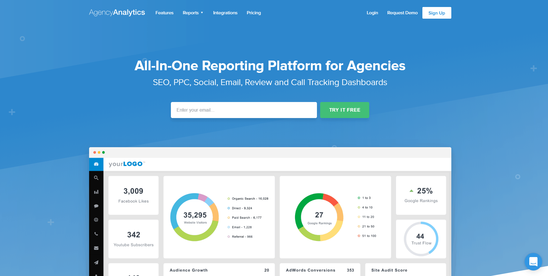The height and width of the screenshot is (276, 548).
Task: Open the Features menu item
Action: pos(164,13)
